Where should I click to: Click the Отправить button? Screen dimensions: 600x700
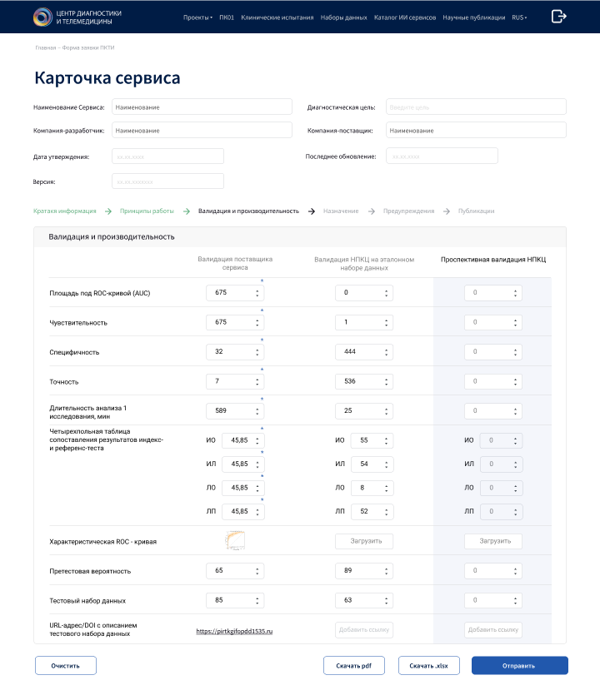519,666
